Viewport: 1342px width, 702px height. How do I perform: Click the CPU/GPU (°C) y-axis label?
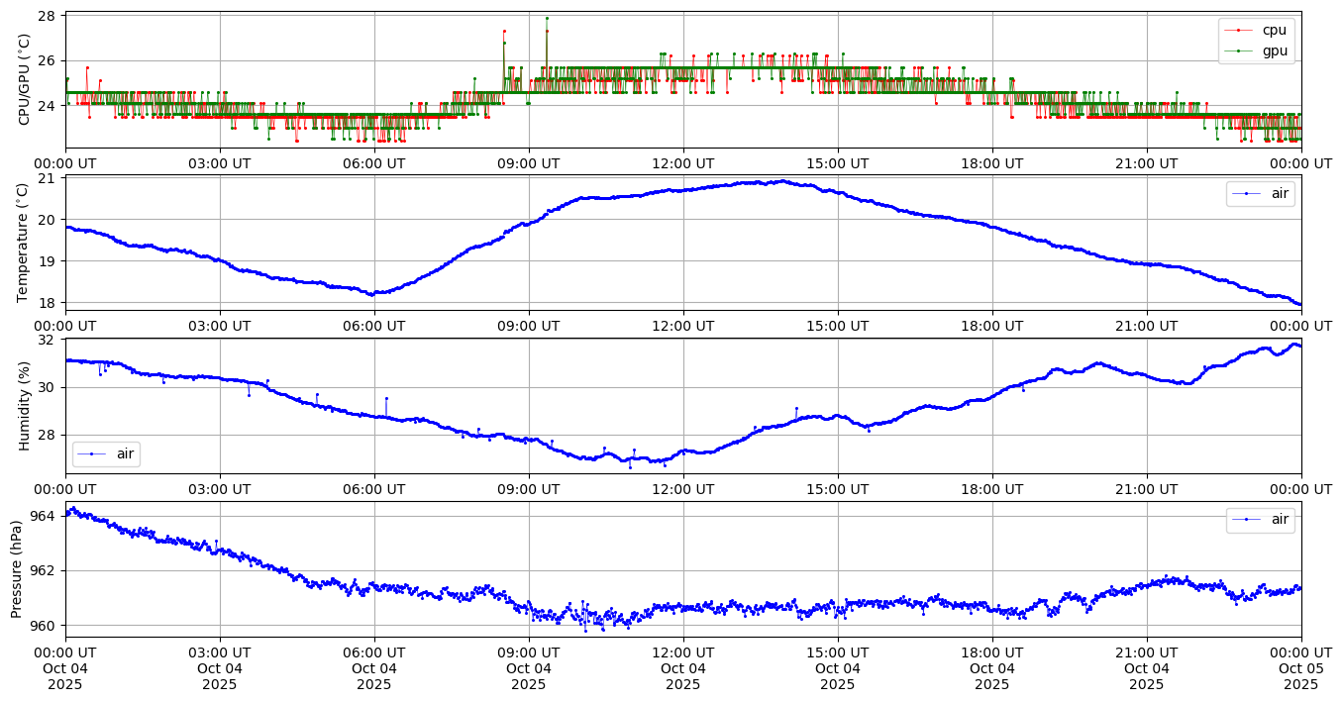[25, 79]
